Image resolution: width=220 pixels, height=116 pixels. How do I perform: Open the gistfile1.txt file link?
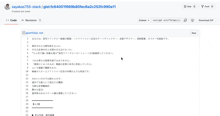35,33
